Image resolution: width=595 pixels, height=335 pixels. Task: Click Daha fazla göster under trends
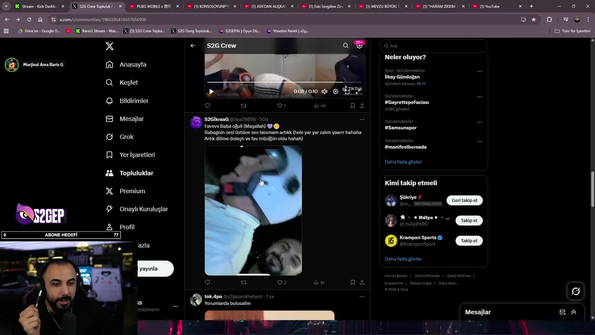coord(403,162)
